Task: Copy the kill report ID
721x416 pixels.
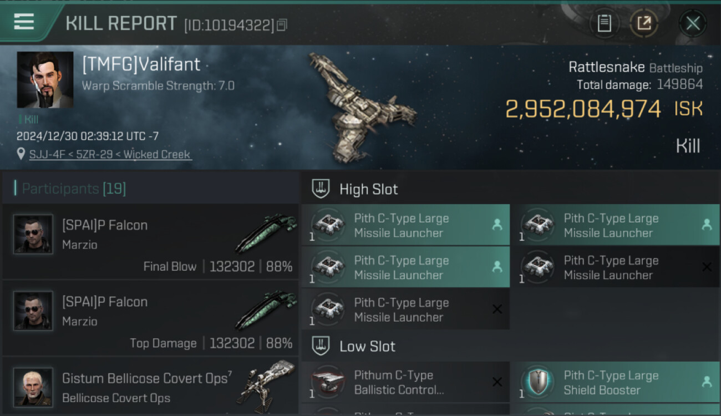Action: pyautogui.click(x=282, y=25)
